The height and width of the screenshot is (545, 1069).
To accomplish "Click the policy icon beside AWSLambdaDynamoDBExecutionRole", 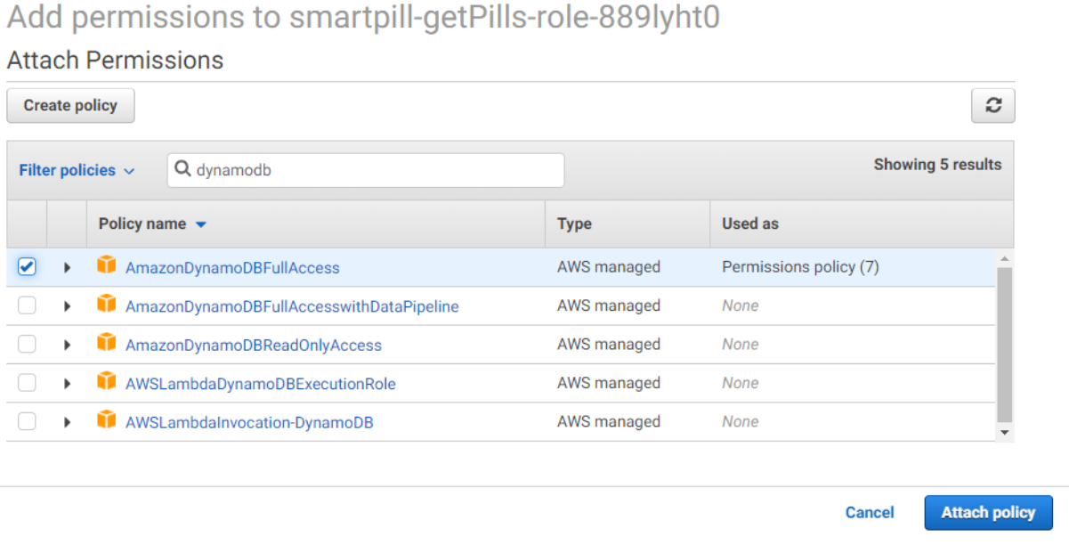I will 106,382.
